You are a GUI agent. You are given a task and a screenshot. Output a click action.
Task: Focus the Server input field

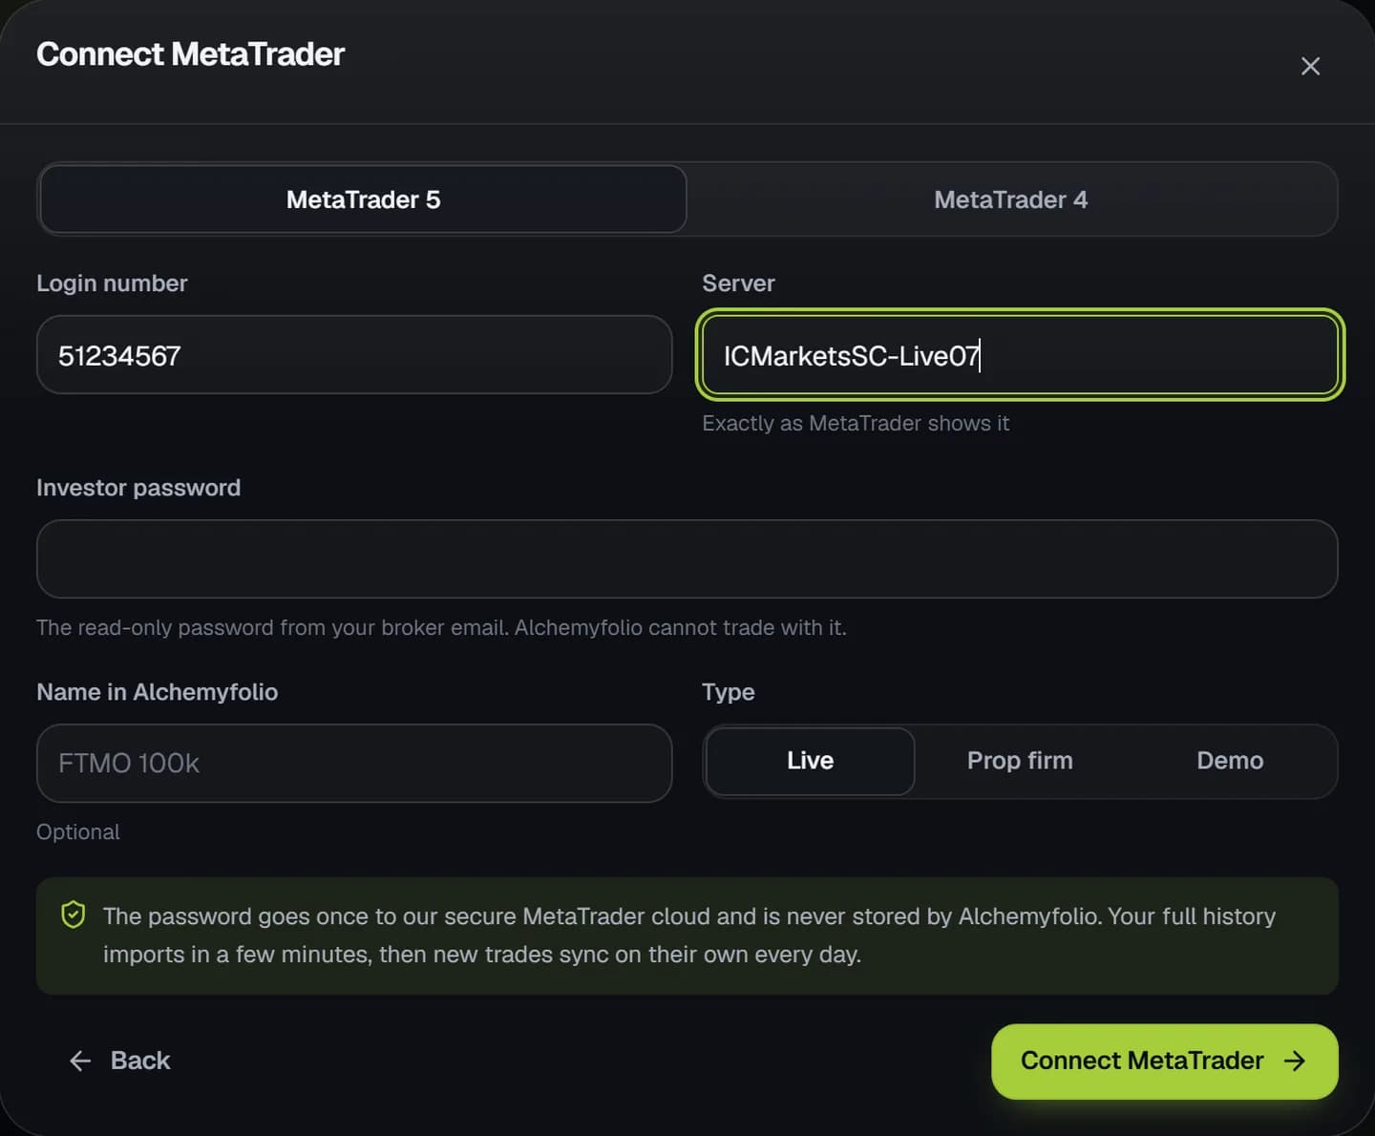click(x=1020, y=355)
